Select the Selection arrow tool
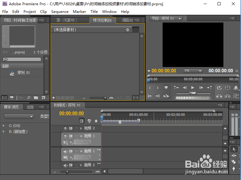 coord(234,149)
